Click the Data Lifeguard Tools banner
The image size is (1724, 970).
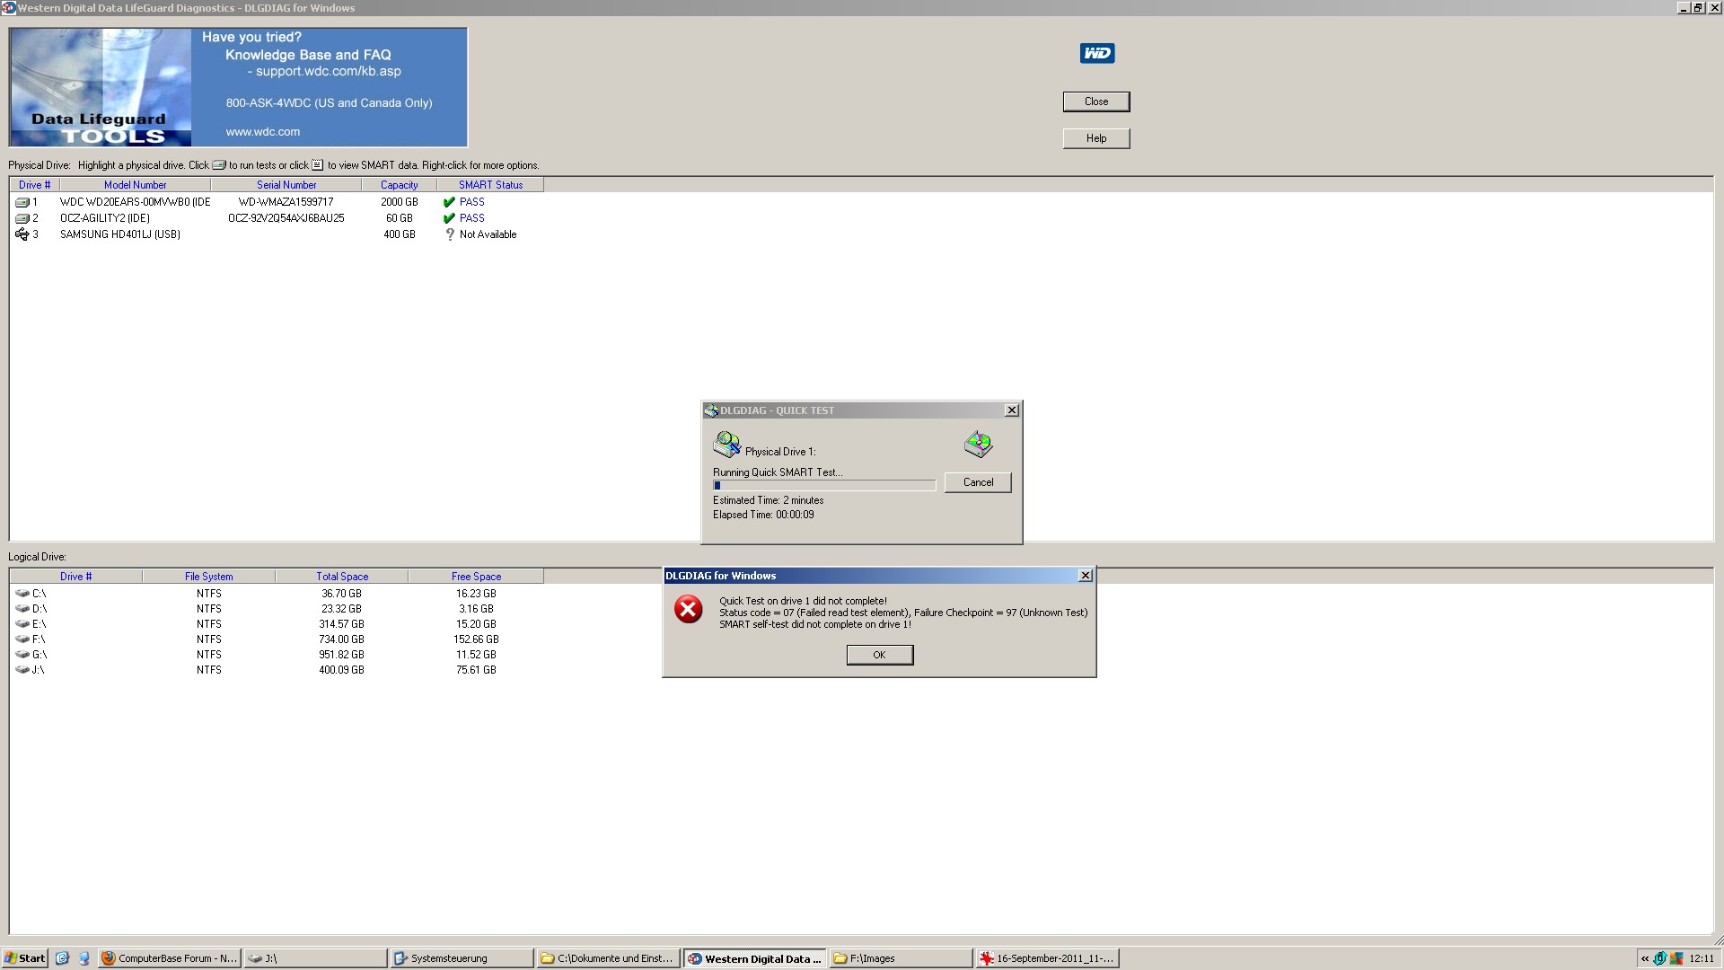tap(238, 87)
